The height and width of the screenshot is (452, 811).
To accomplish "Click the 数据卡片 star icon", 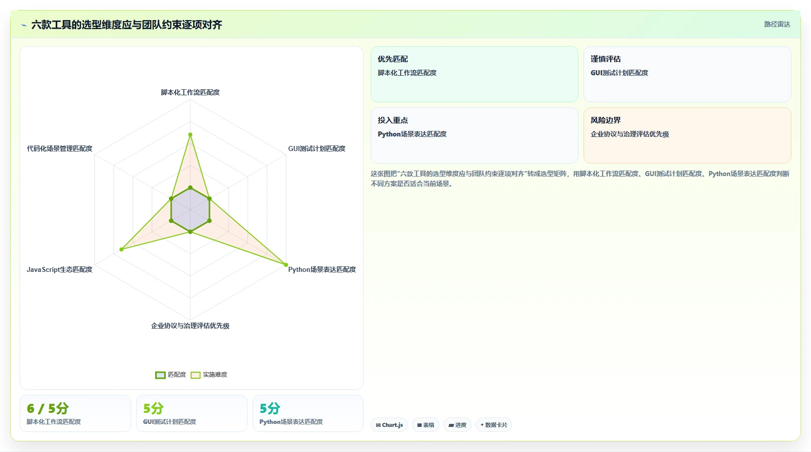I will (482, 425).
